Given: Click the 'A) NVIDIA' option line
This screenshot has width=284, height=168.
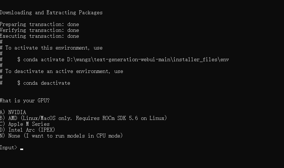Looking at the screenshot, I should [x=13, y=112].
